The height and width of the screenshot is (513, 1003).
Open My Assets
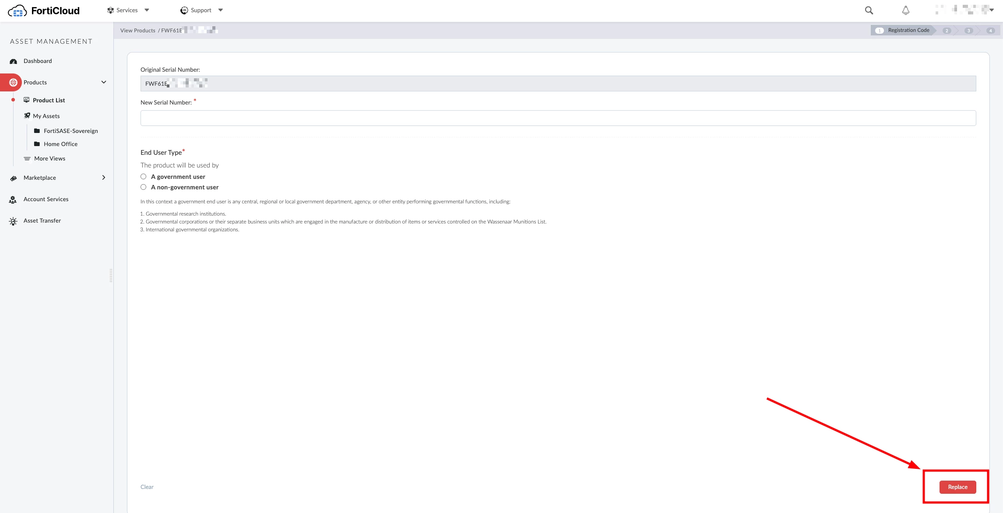point(46,116)
